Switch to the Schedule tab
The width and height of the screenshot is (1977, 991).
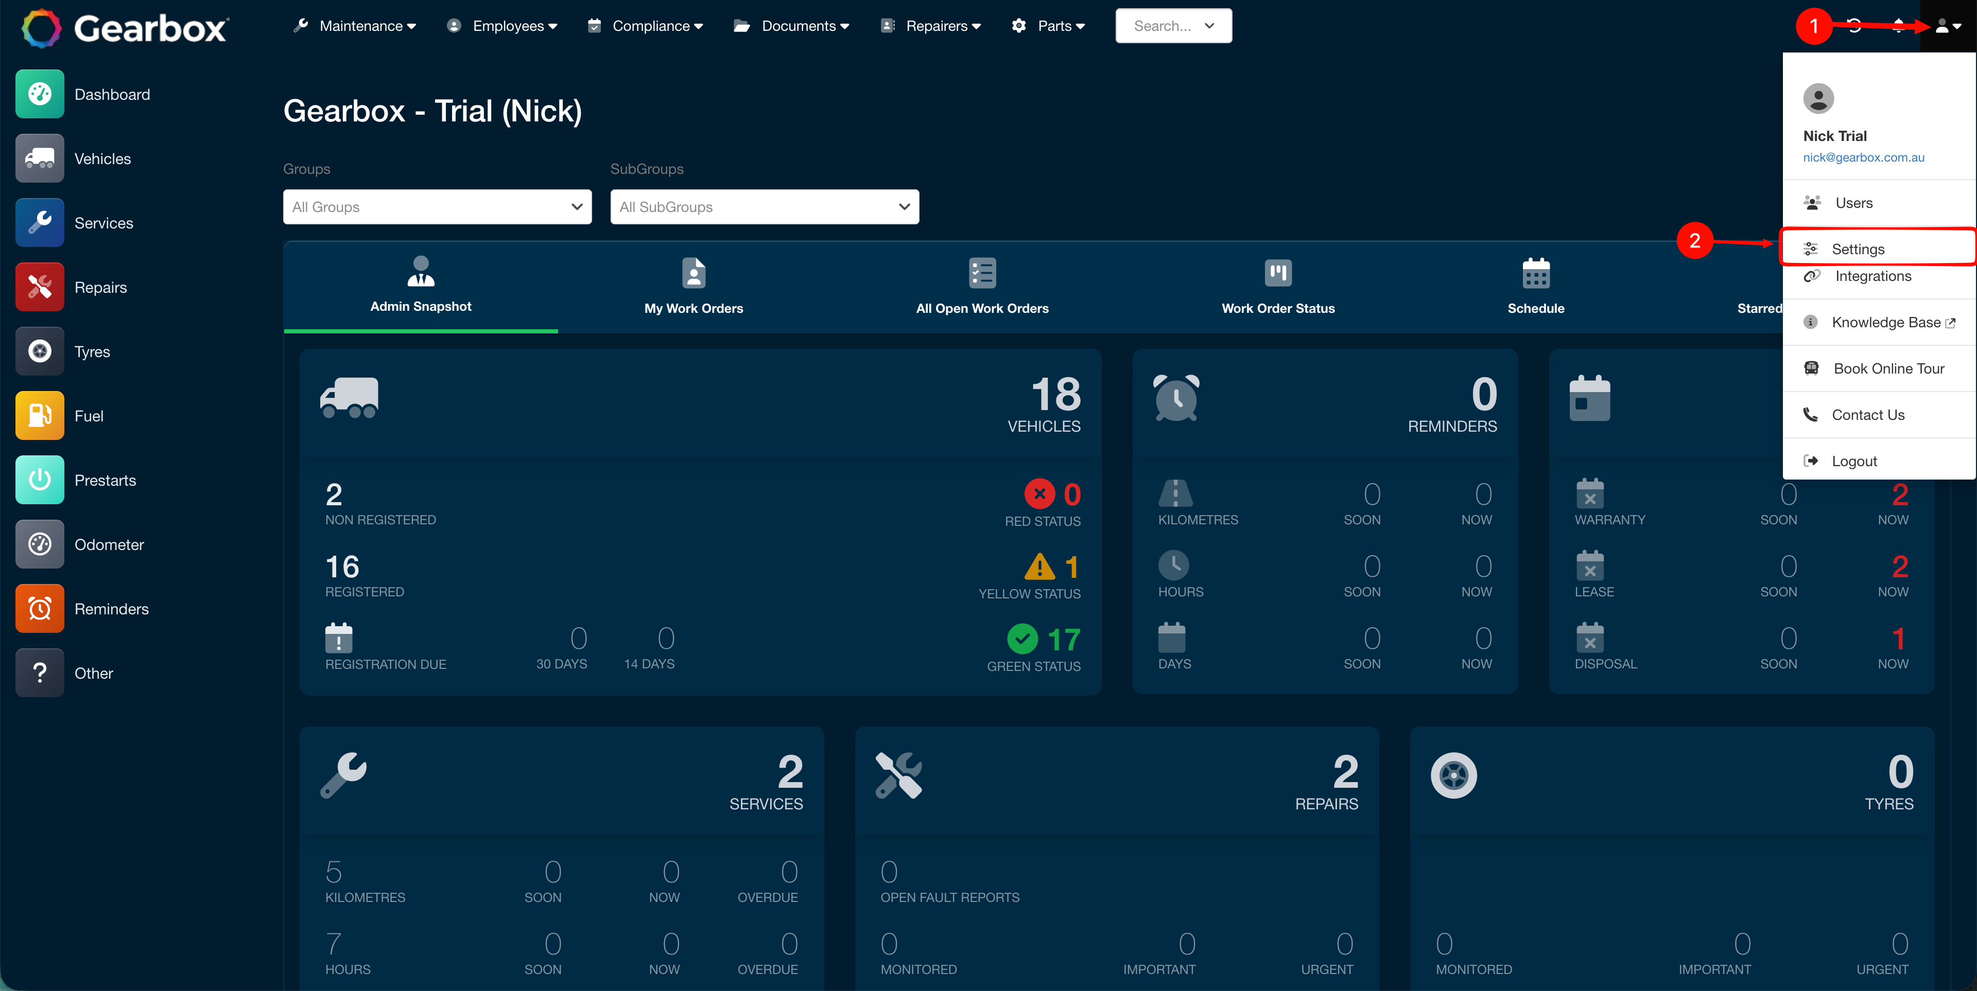point(1536,287)
